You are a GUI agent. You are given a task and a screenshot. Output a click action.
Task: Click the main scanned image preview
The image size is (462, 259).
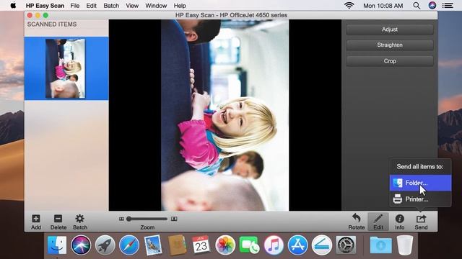pyautogui.click(x=225, y=115)
